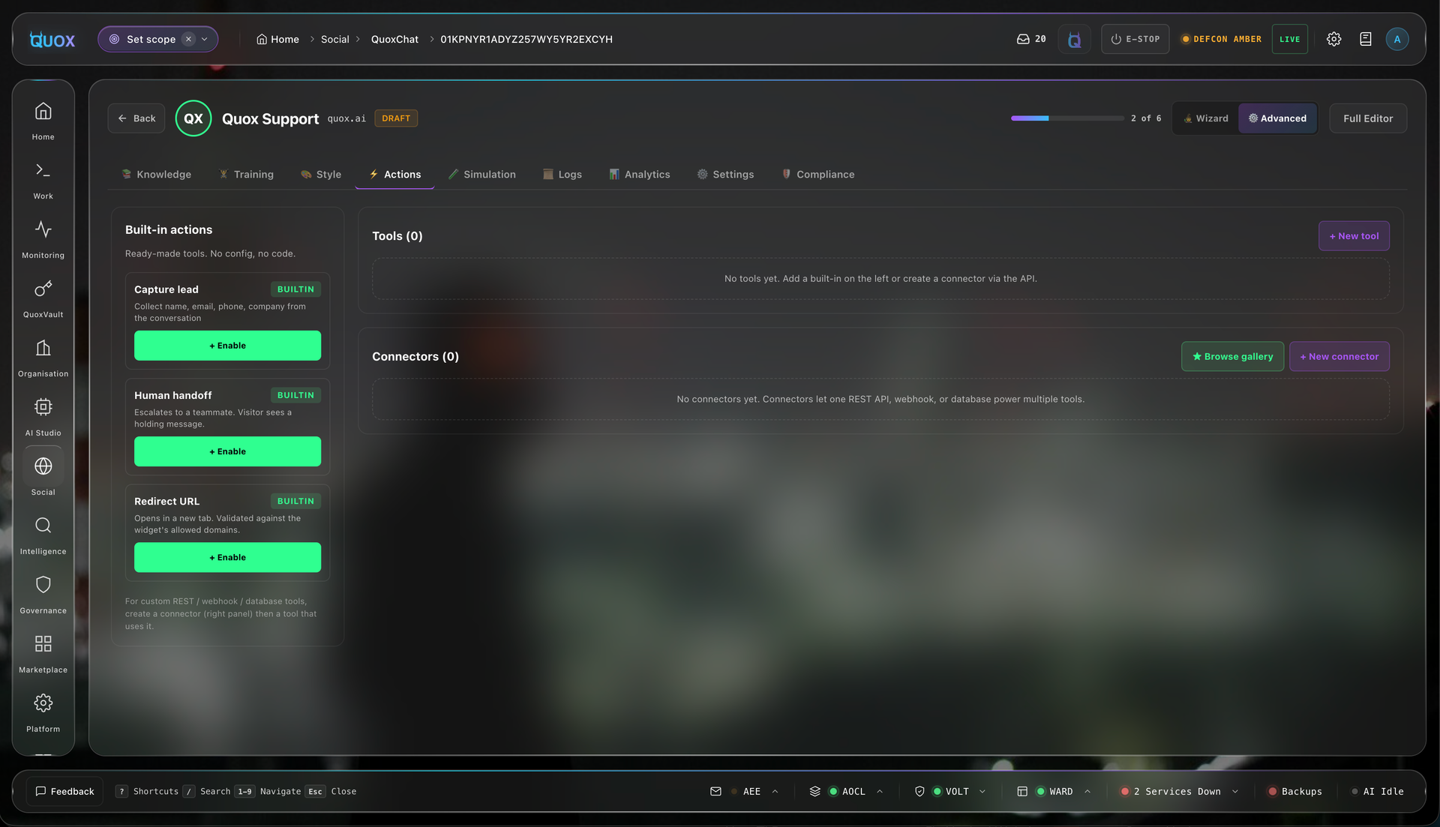The width and height of the screenshot is (1440, 827).
Task: Open the Logs tab
Action: (x=562, y=174)
